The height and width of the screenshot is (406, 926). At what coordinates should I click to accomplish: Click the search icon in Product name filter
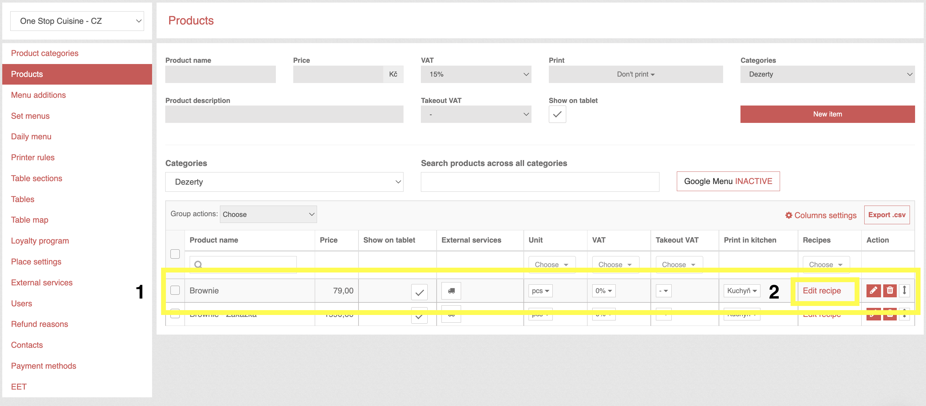pos(198,264)
